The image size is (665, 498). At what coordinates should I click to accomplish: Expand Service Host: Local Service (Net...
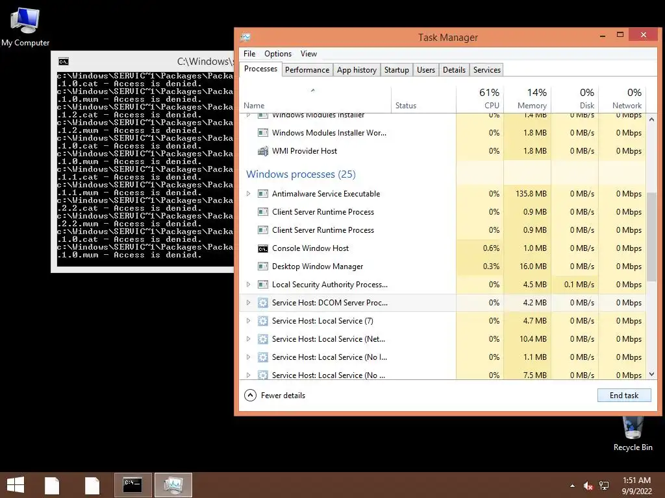(x=249, y=339)
